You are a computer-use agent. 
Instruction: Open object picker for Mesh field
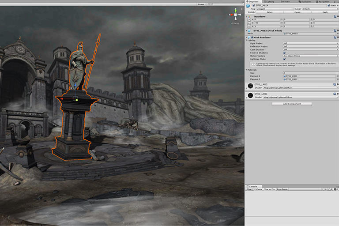pos(338,34)
